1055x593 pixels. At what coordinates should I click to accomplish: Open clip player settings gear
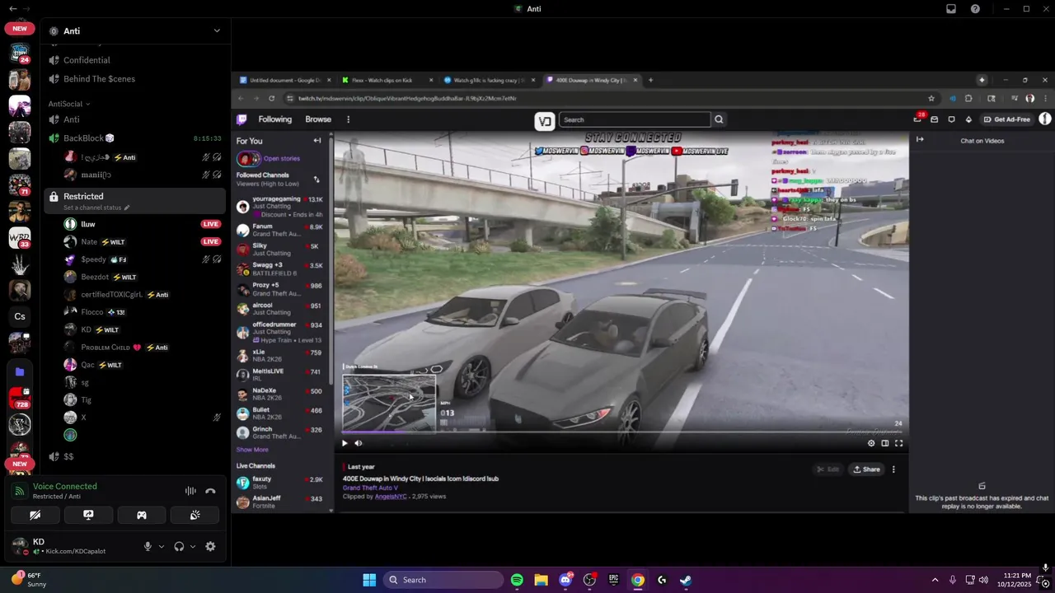(871, 443)
